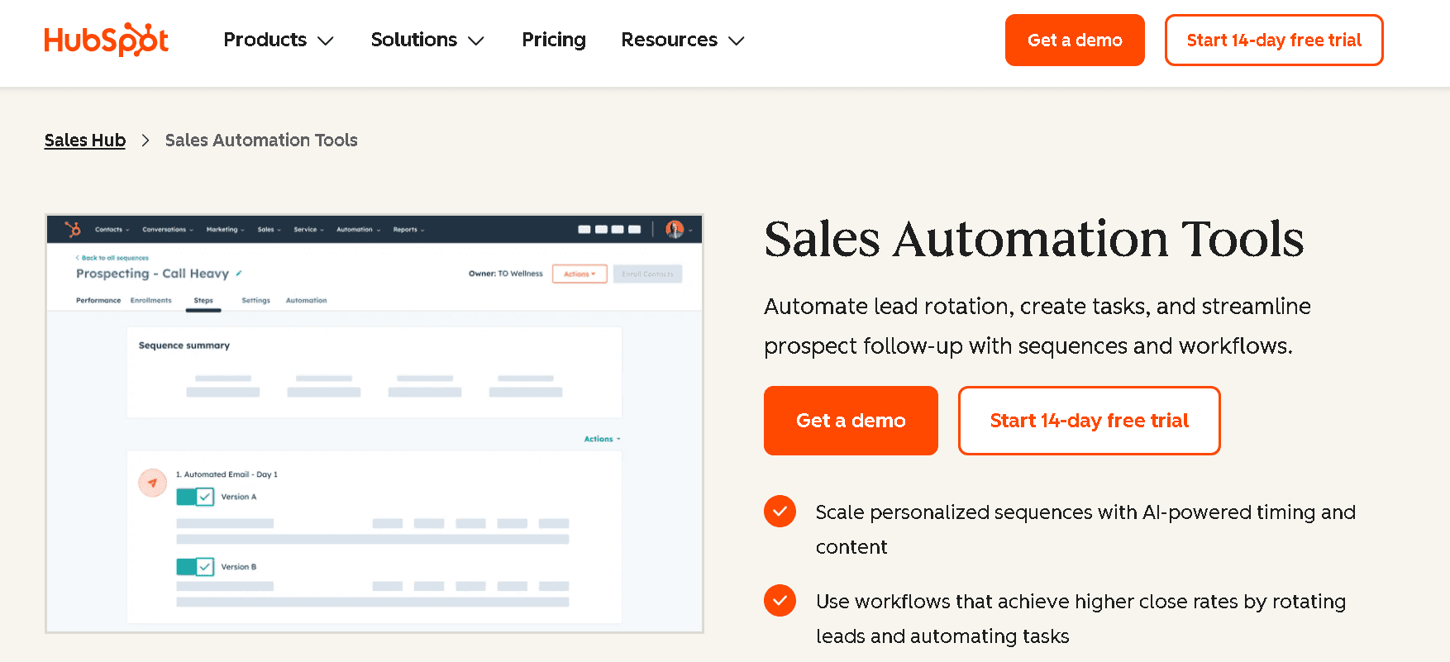This screenshot has height=662, width=1450.
Task: Click Get a demo in the header
Action: pyautogui.click(x=1075, y=40)
